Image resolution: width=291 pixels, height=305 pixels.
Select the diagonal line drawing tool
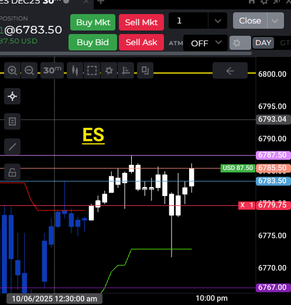click(x=12, y=147)
